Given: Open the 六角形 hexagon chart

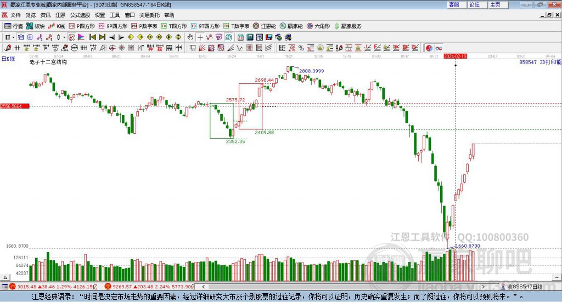Looking at the screenshot, I should click(318, 26).
